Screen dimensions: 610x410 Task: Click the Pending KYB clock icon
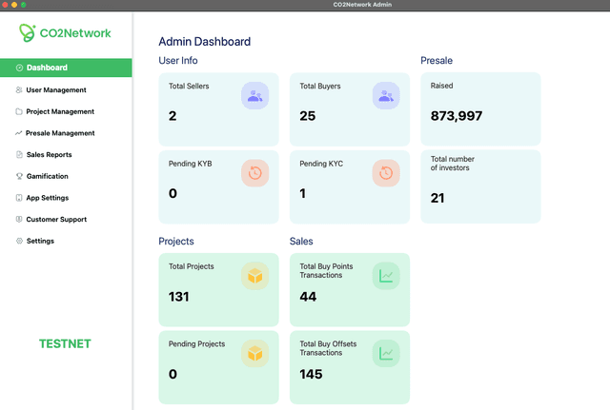point(254,172)
